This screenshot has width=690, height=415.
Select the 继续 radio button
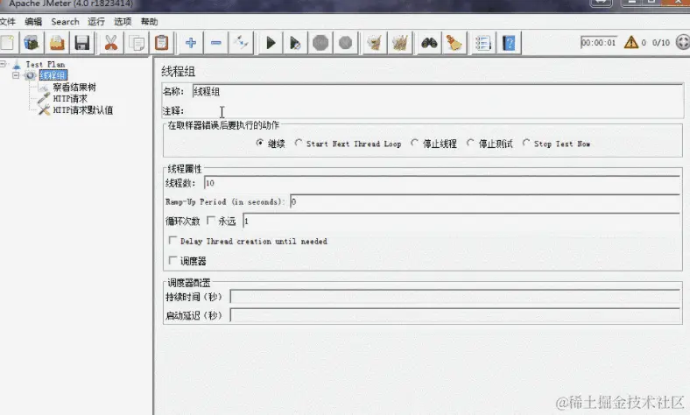coord(260,143)
